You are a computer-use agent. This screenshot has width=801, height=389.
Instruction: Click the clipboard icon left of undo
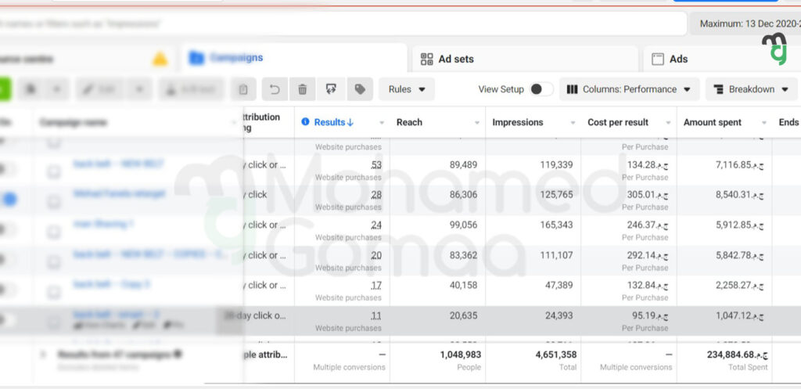(243, 89)
